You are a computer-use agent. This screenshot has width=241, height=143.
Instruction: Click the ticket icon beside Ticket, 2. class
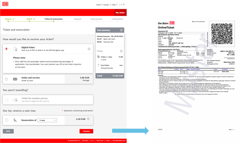(98, 57)
